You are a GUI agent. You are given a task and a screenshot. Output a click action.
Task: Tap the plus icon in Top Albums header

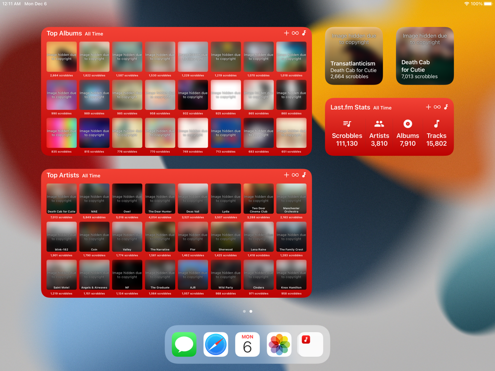point(286,33)
